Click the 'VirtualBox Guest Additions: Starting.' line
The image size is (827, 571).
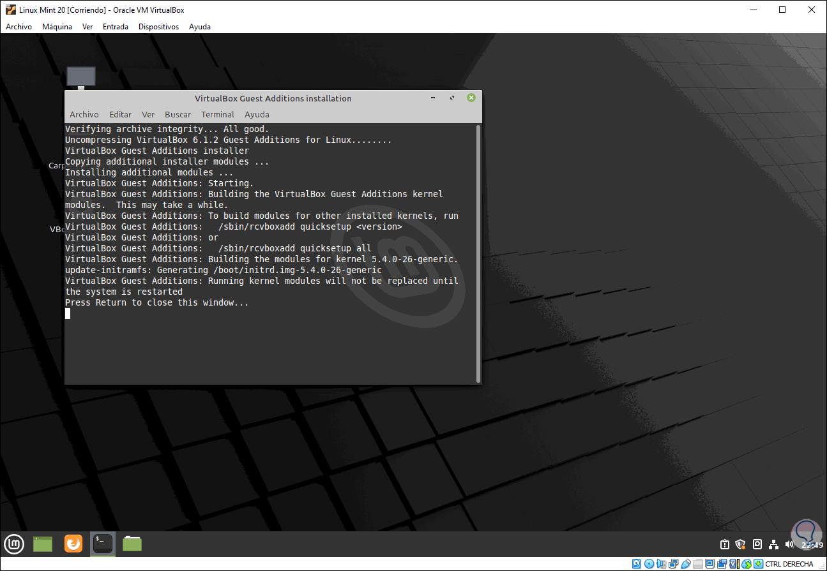pos(160,183)
